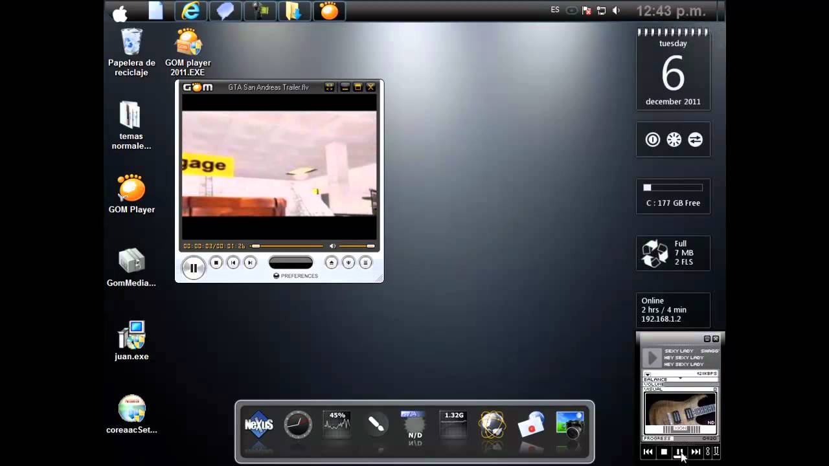Image resolution: width=829 pixels, height=466 pixels.
Task: Open the tray volume speaker icon
Action: 616,10
